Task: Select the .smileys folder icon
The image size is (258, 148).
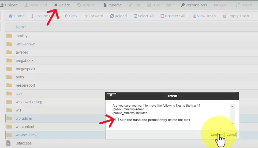Action: click(x=9, y=36)
